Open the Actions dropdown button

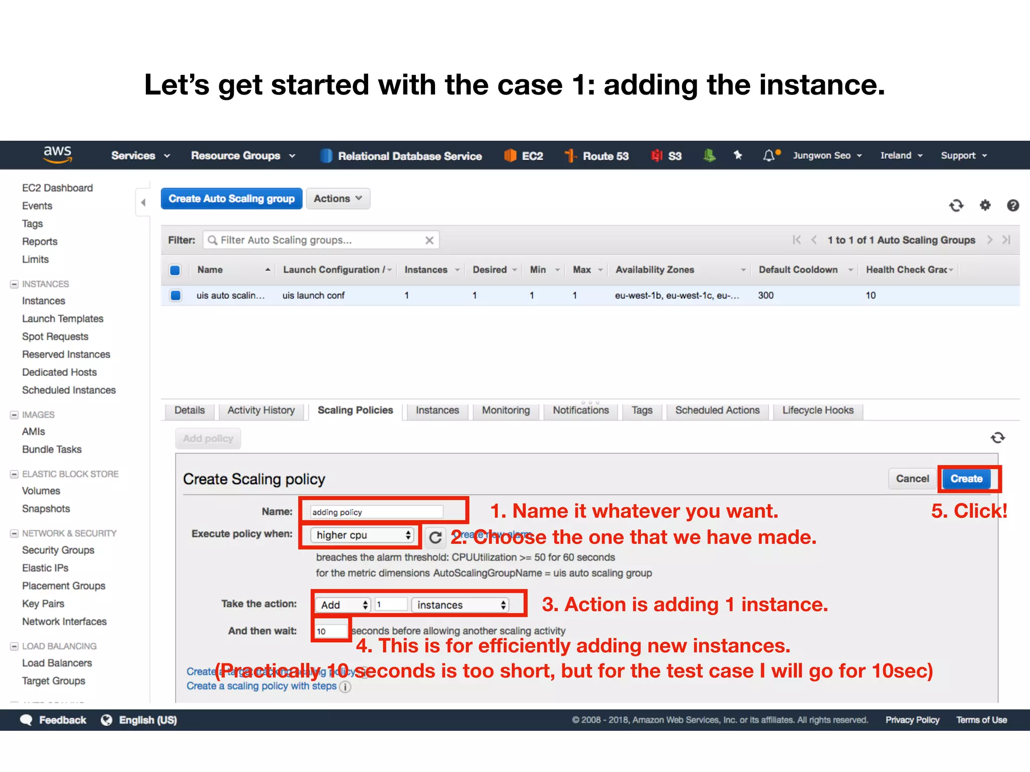coord(338,199)
